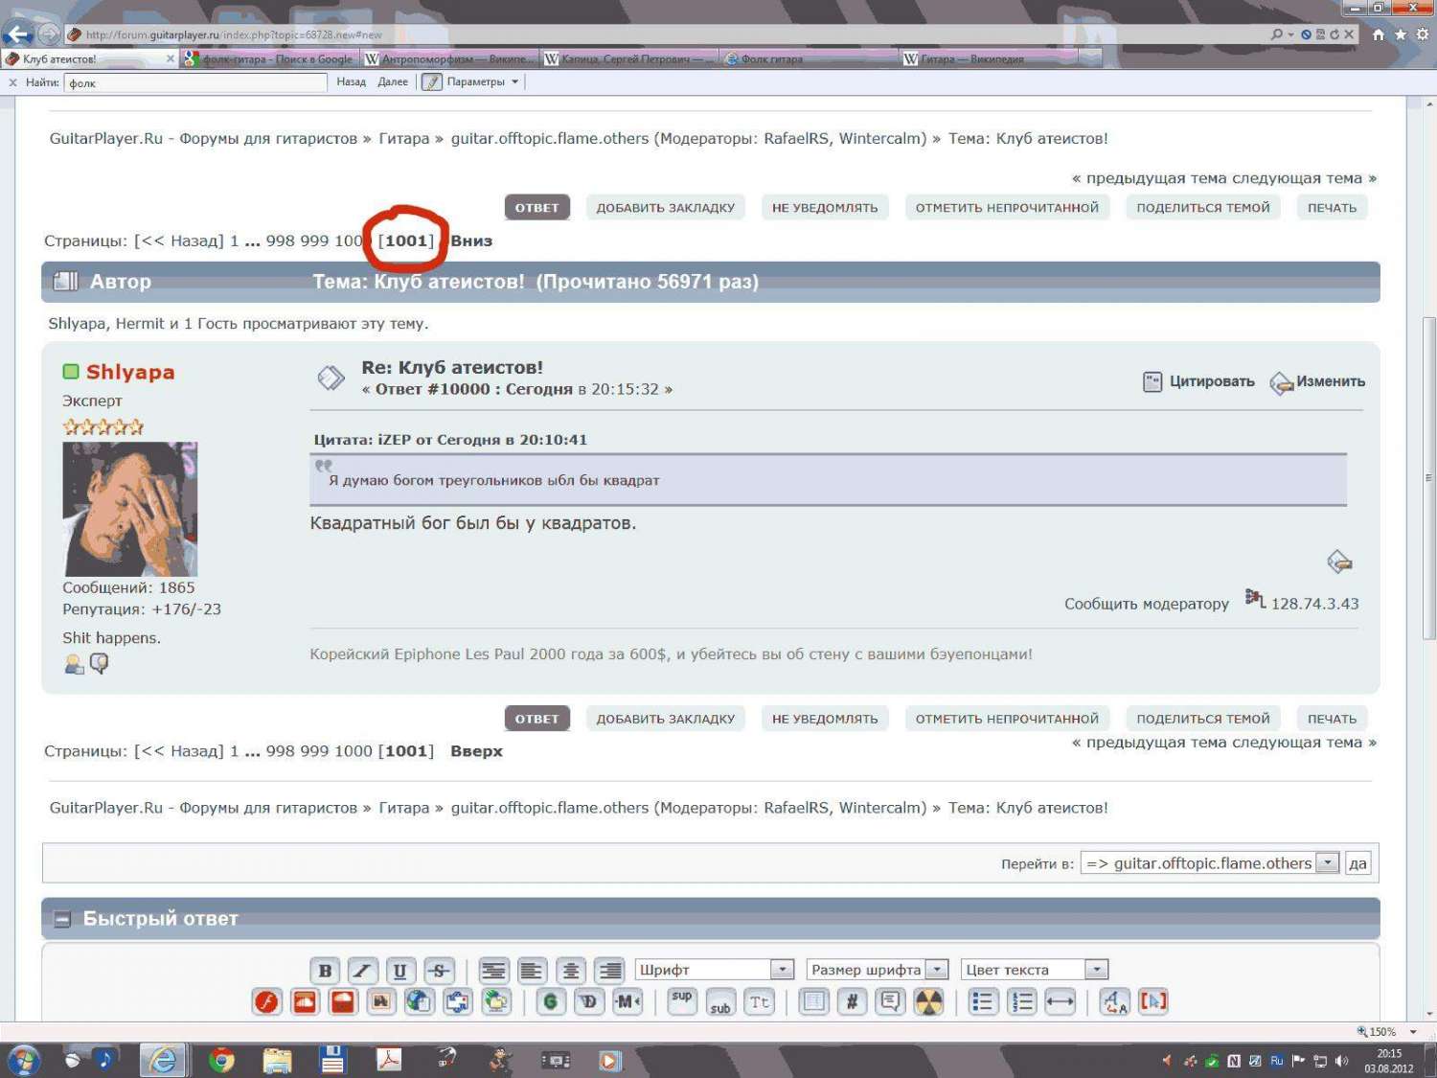
Task: Apply strikethrough formatting in quick reply
Action: 439,971
